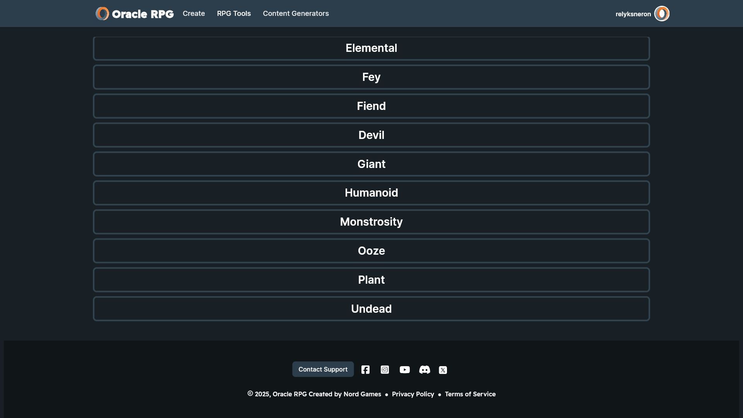743x418 pixels.
Task: Open the X (Twitter) social icon
Action: coord(443,370)
